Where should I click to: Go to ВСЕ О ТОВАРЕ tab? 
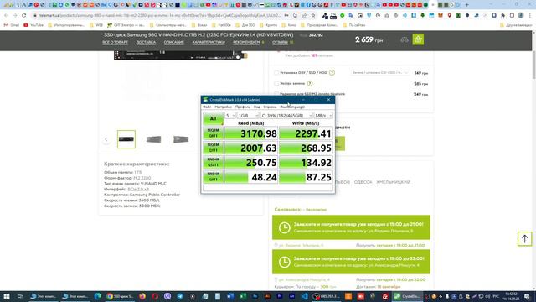tap(116, 42)
